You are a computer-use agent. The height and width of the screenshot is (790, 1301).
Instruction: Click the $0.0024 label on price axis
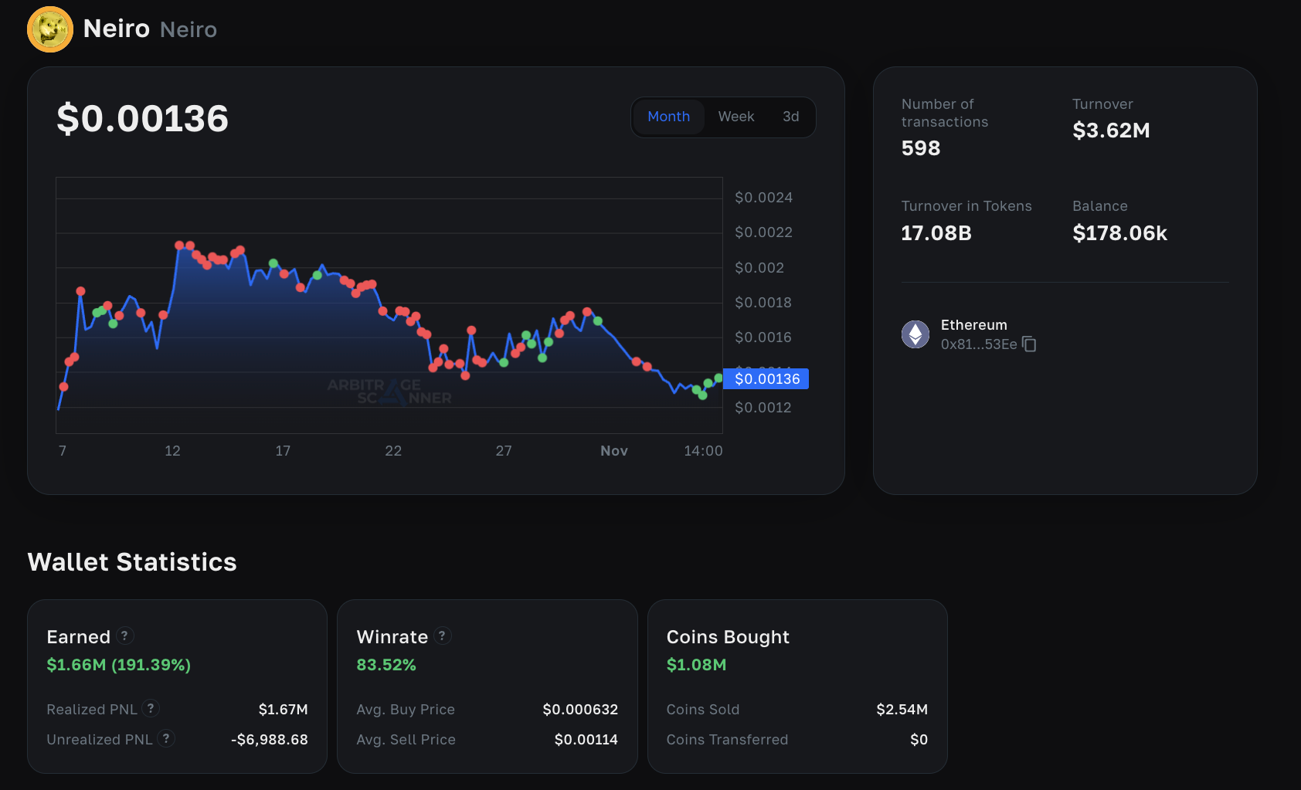pyautogui.click(x=763, y=198)
